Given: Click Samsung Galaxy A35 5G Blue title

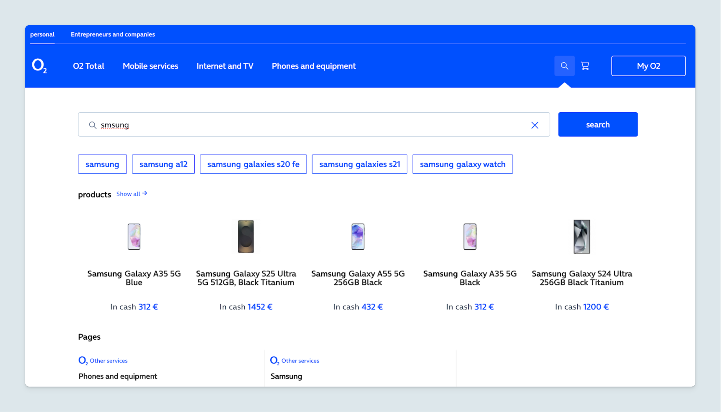Looking at the screenshot, I should click(x=134, y=278).
